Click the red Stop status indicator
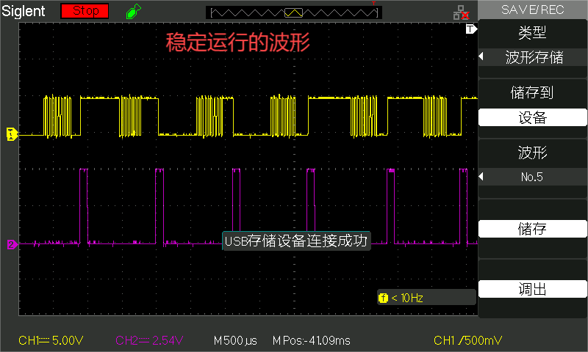The width and height of the screenshot is (588, 352). pyautogui.click(x=85, y=11)
